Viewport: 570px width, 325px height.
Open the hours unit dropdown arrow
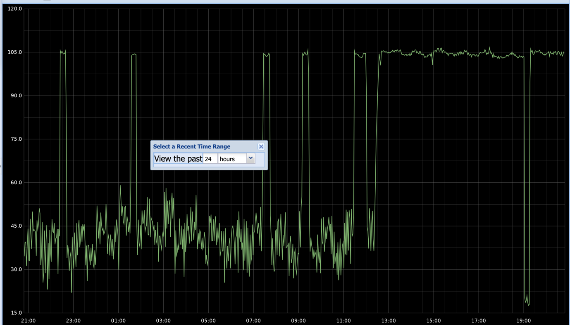(x=250, y=158)
